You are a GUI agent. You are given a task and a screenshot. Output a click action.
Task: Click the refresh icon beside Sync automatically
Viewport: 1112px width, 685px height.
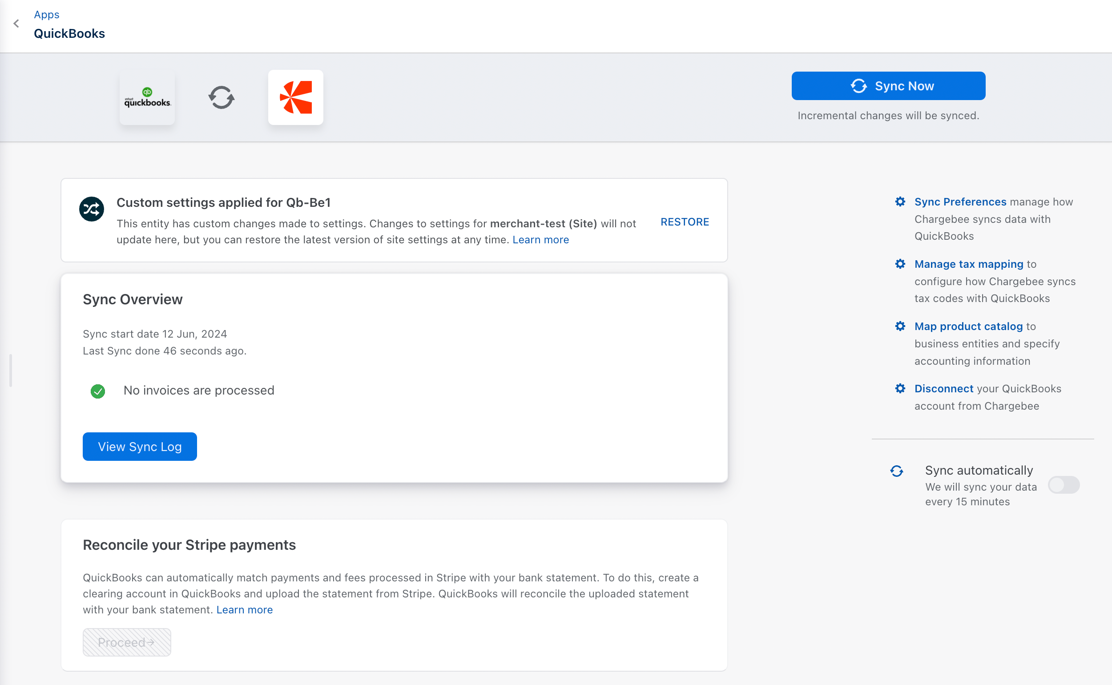pos(897,471)
